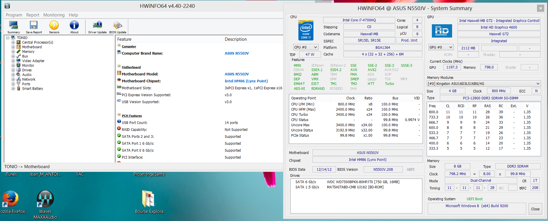The height and width of the screenshot is (221, 548).
Task: Open the Help menu
Action: point(73,15)
